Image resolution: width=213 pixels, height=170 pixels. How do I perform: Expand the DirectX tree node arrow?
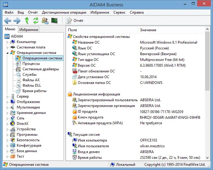point(8,124)
